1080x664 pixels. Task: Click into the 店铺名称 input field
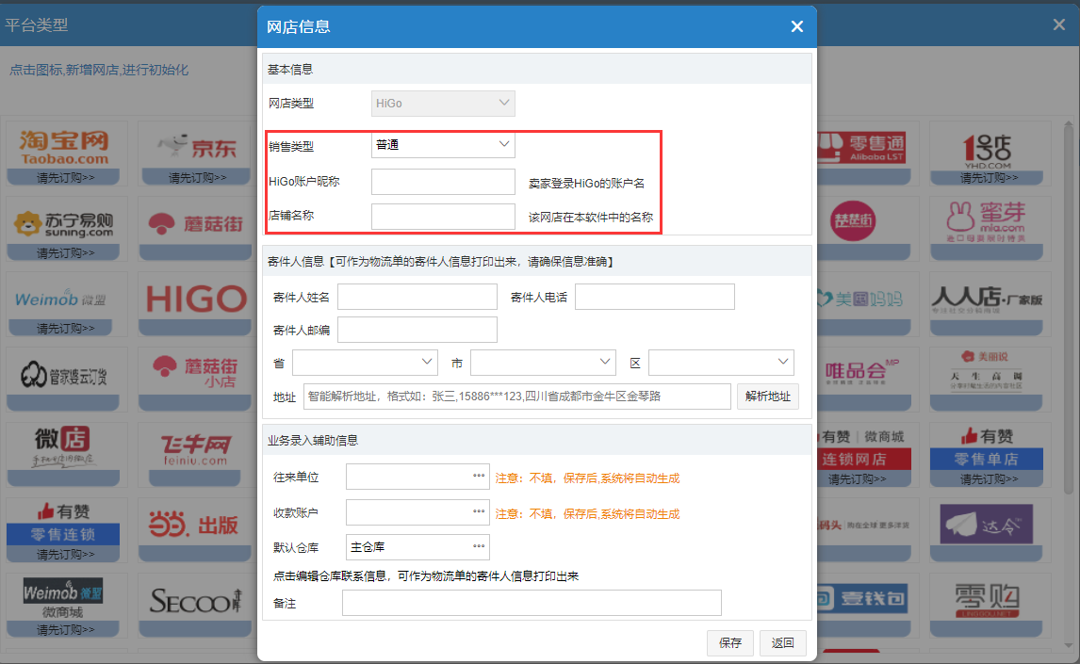click(443, 216)
